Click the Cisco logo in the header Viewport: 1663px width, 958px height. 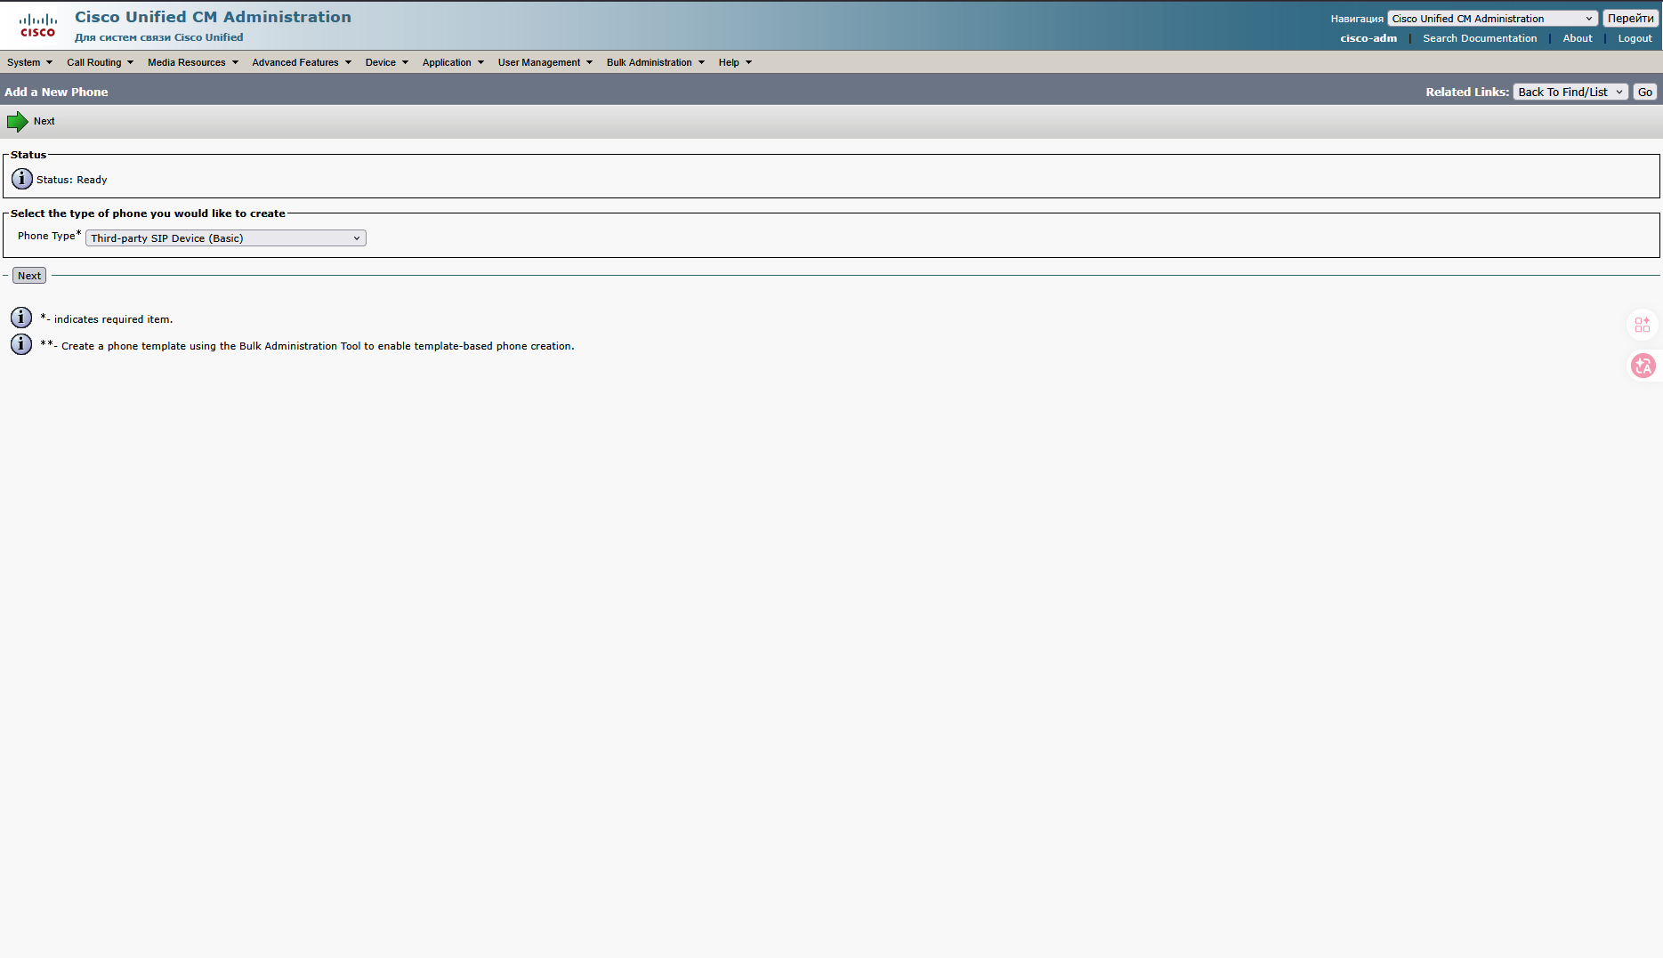coord(37,26)
